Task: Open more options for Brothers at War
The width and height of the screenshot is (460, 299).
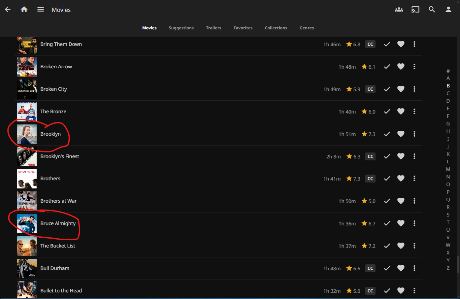Action: pos(414,201)
